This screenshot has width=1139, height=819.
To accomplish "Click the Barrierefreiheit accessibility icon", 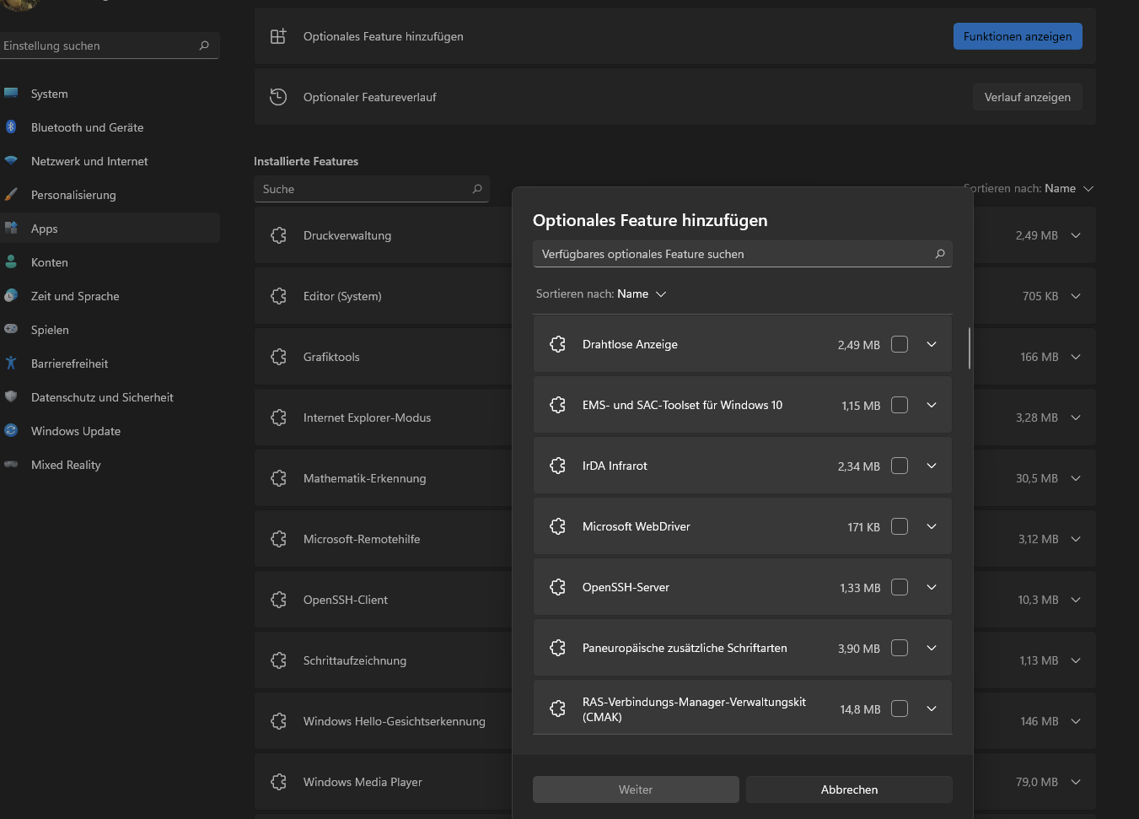I will click(11, 363).
